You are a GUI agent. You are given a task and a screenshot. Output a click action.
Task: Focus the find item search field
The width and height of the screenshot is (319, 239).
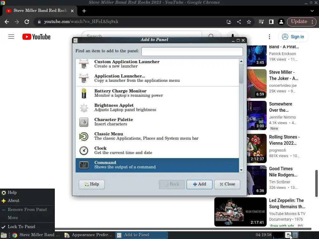pos(192,51)
